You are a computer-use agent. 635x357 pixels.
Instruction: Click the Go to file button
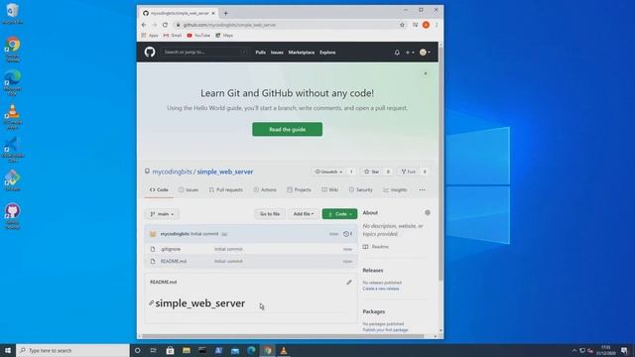(270, 214)
